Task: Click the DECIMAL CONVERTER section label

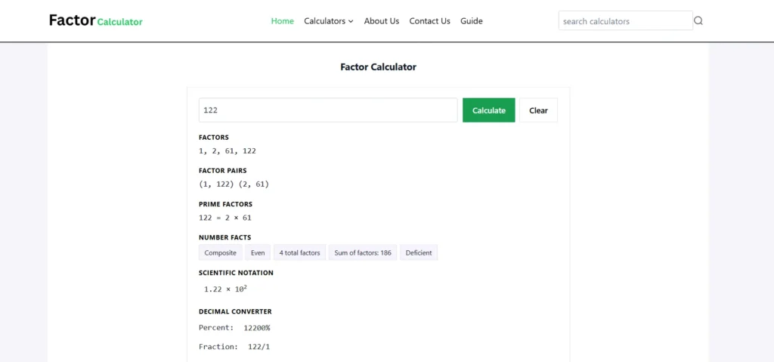Action: 236,311
